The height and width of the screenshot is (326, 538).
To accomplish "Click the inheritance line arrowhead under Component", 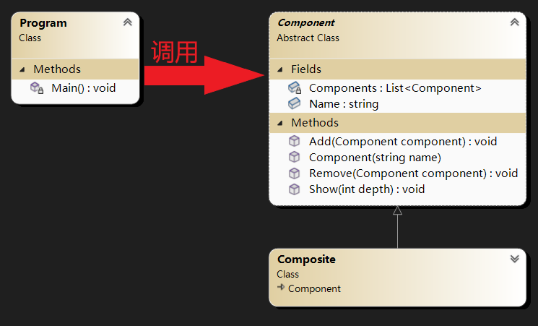I will [x=397, y=210].
